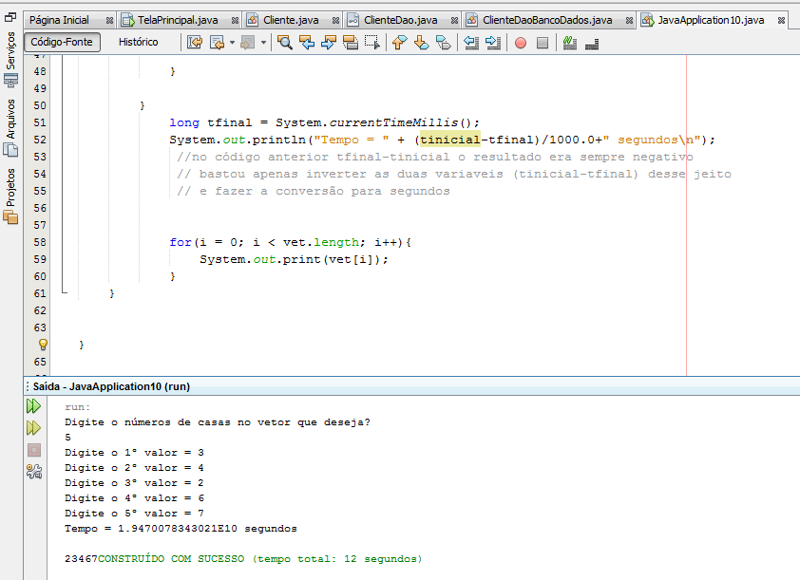This screenshot has height=580, width=800.
Task: Go forward in navigation history
Action: coord(248,43)
